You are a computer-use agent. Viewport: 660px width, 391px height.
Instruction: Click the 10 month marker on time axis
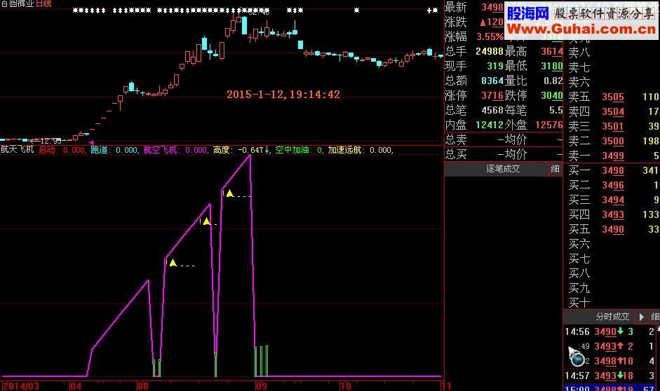345,386
